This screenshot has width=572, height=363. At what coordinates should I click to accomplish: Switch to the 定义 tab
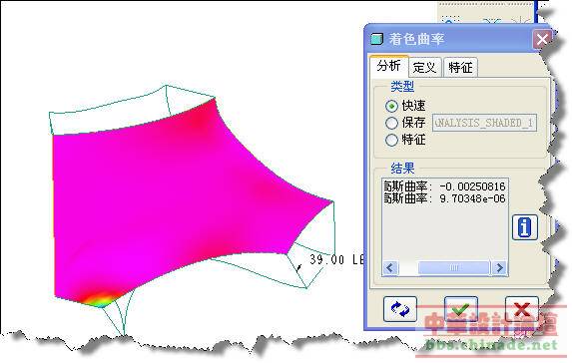point(424,68)
